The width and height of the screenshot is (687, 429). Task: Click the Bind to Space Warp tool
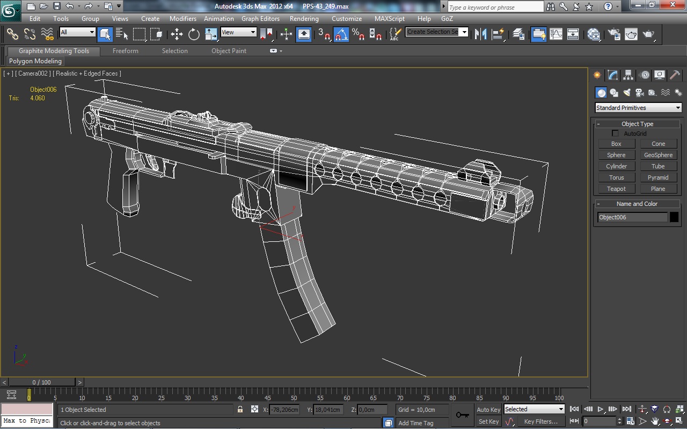pyautogui.click(x=47, y=34)
